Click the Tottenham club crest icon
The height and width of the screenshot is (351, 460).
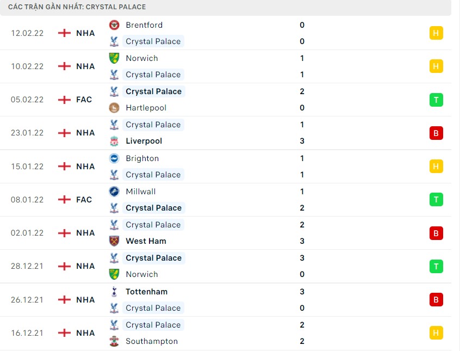coord(115,291)
